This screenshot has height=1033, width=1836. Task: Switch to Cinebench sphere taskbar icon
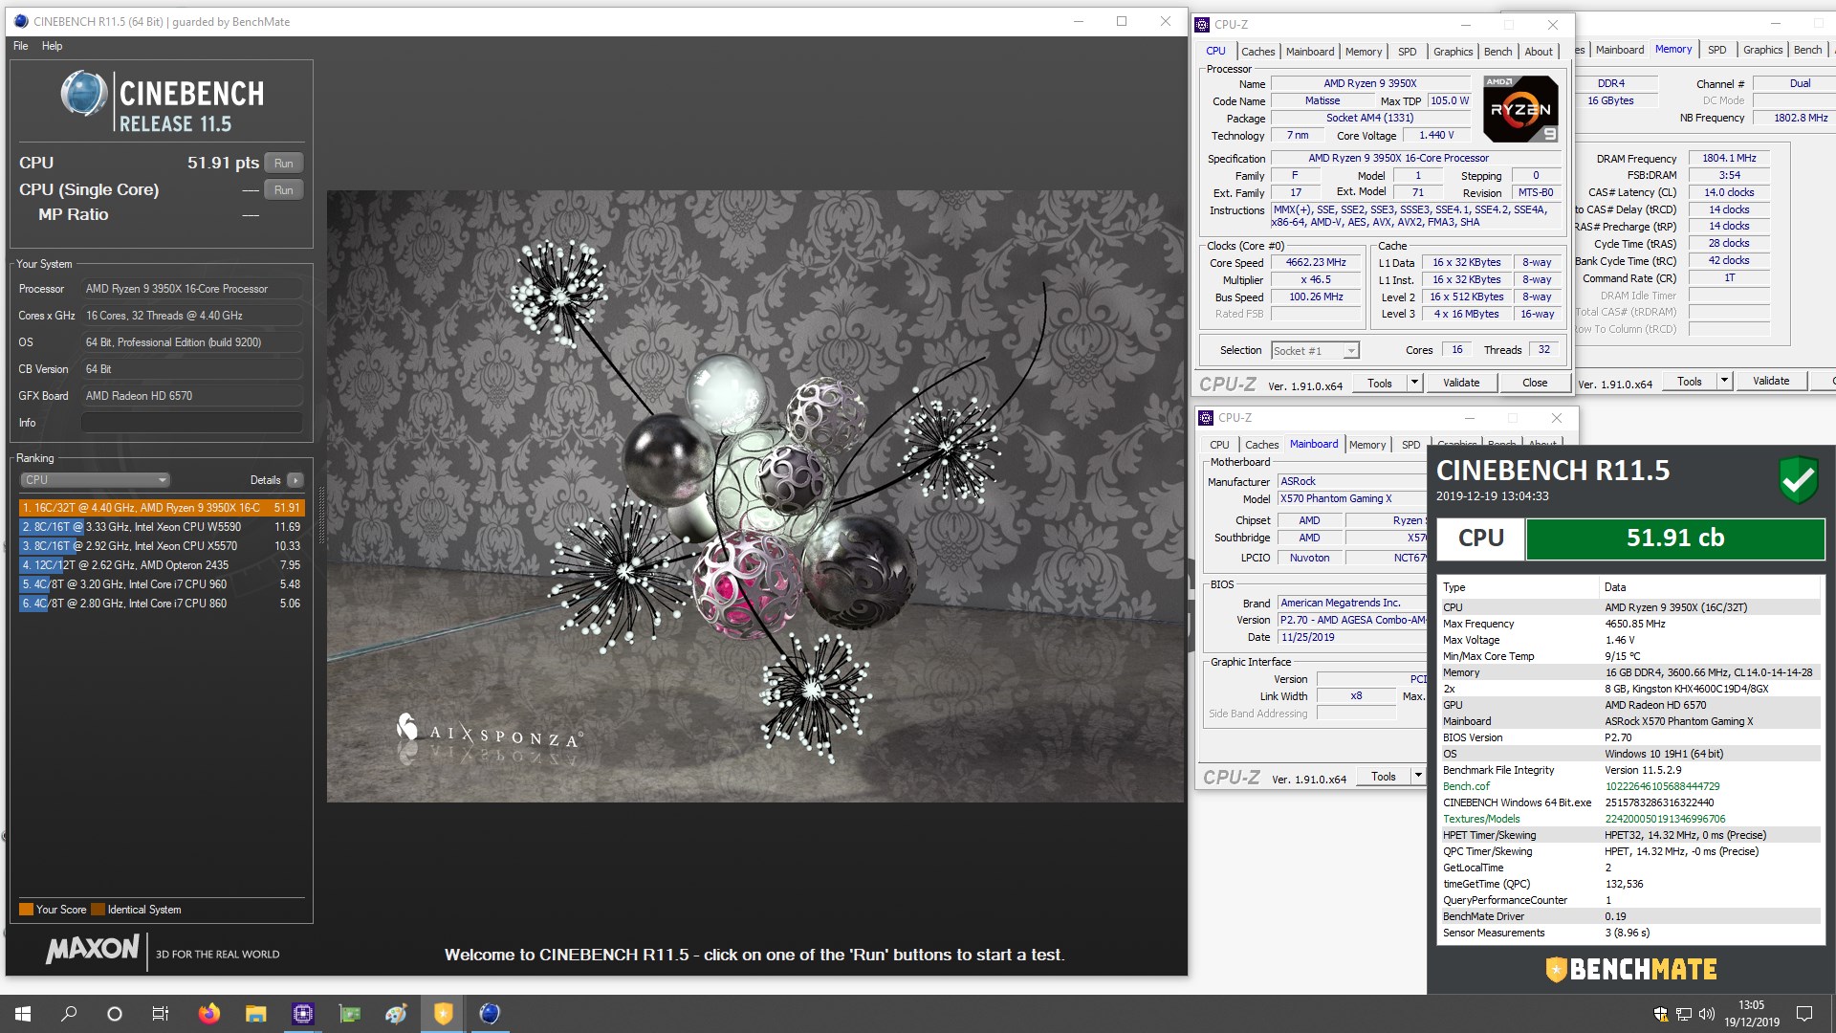point(490,1014)
